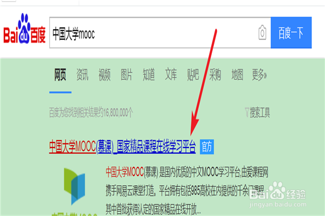Open the 知道 tab
Image resolution: width=325 pixels, height=216 pixels.
tap(148, 75)
